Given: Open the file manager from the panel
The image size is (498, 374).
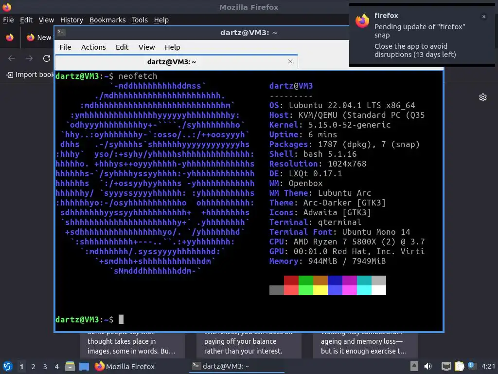Looking at the screenshot, I should click(70, 366).
